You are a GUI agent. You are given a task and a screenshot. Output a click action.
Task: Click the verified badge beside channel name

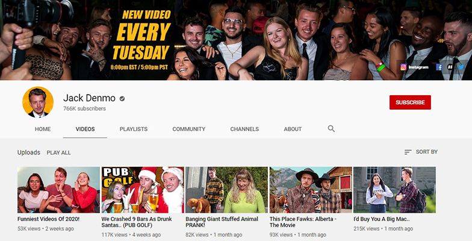coord(122,98)
